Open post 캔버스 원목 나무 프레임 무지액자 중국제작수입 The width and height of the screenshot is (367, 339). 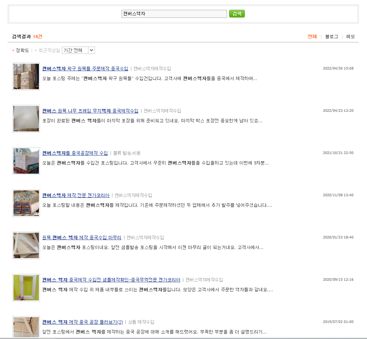[x=90, y=111]
